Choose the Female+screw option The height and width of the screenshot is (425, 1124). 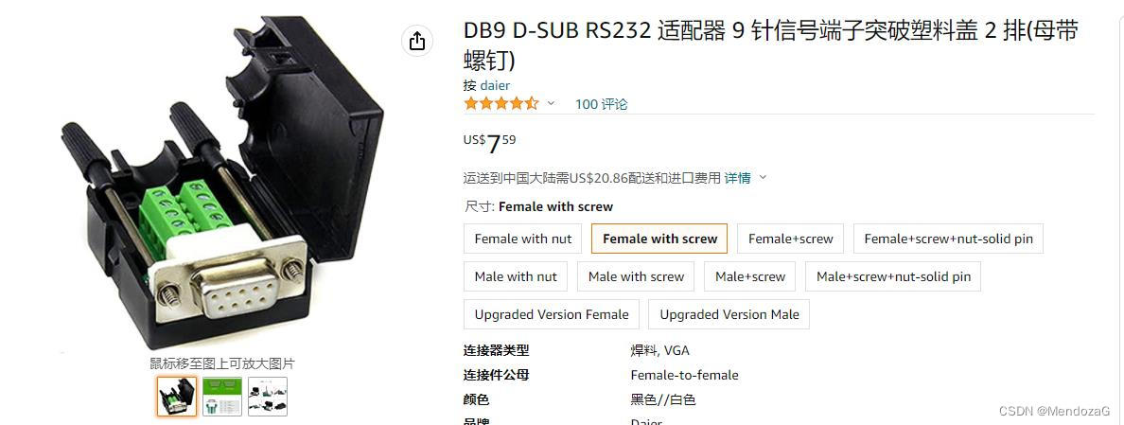coord(791,239)
